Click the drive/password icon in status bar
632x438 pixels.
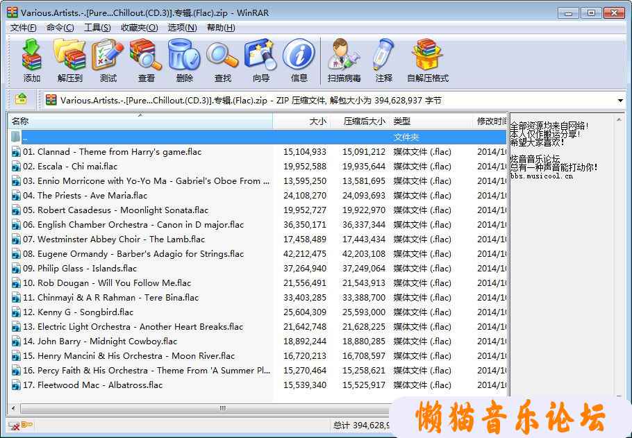14,426
